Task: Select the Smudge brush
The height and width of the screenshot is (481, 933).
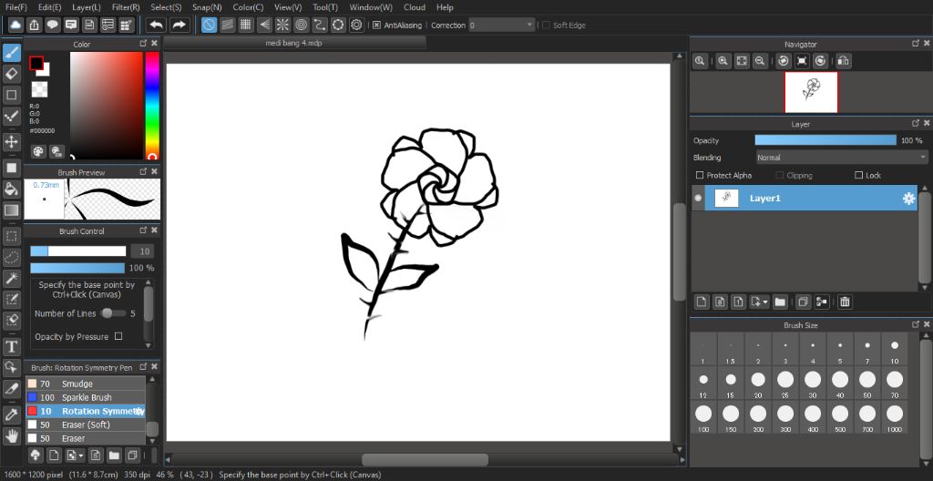Action: click(x=85, y=384)
